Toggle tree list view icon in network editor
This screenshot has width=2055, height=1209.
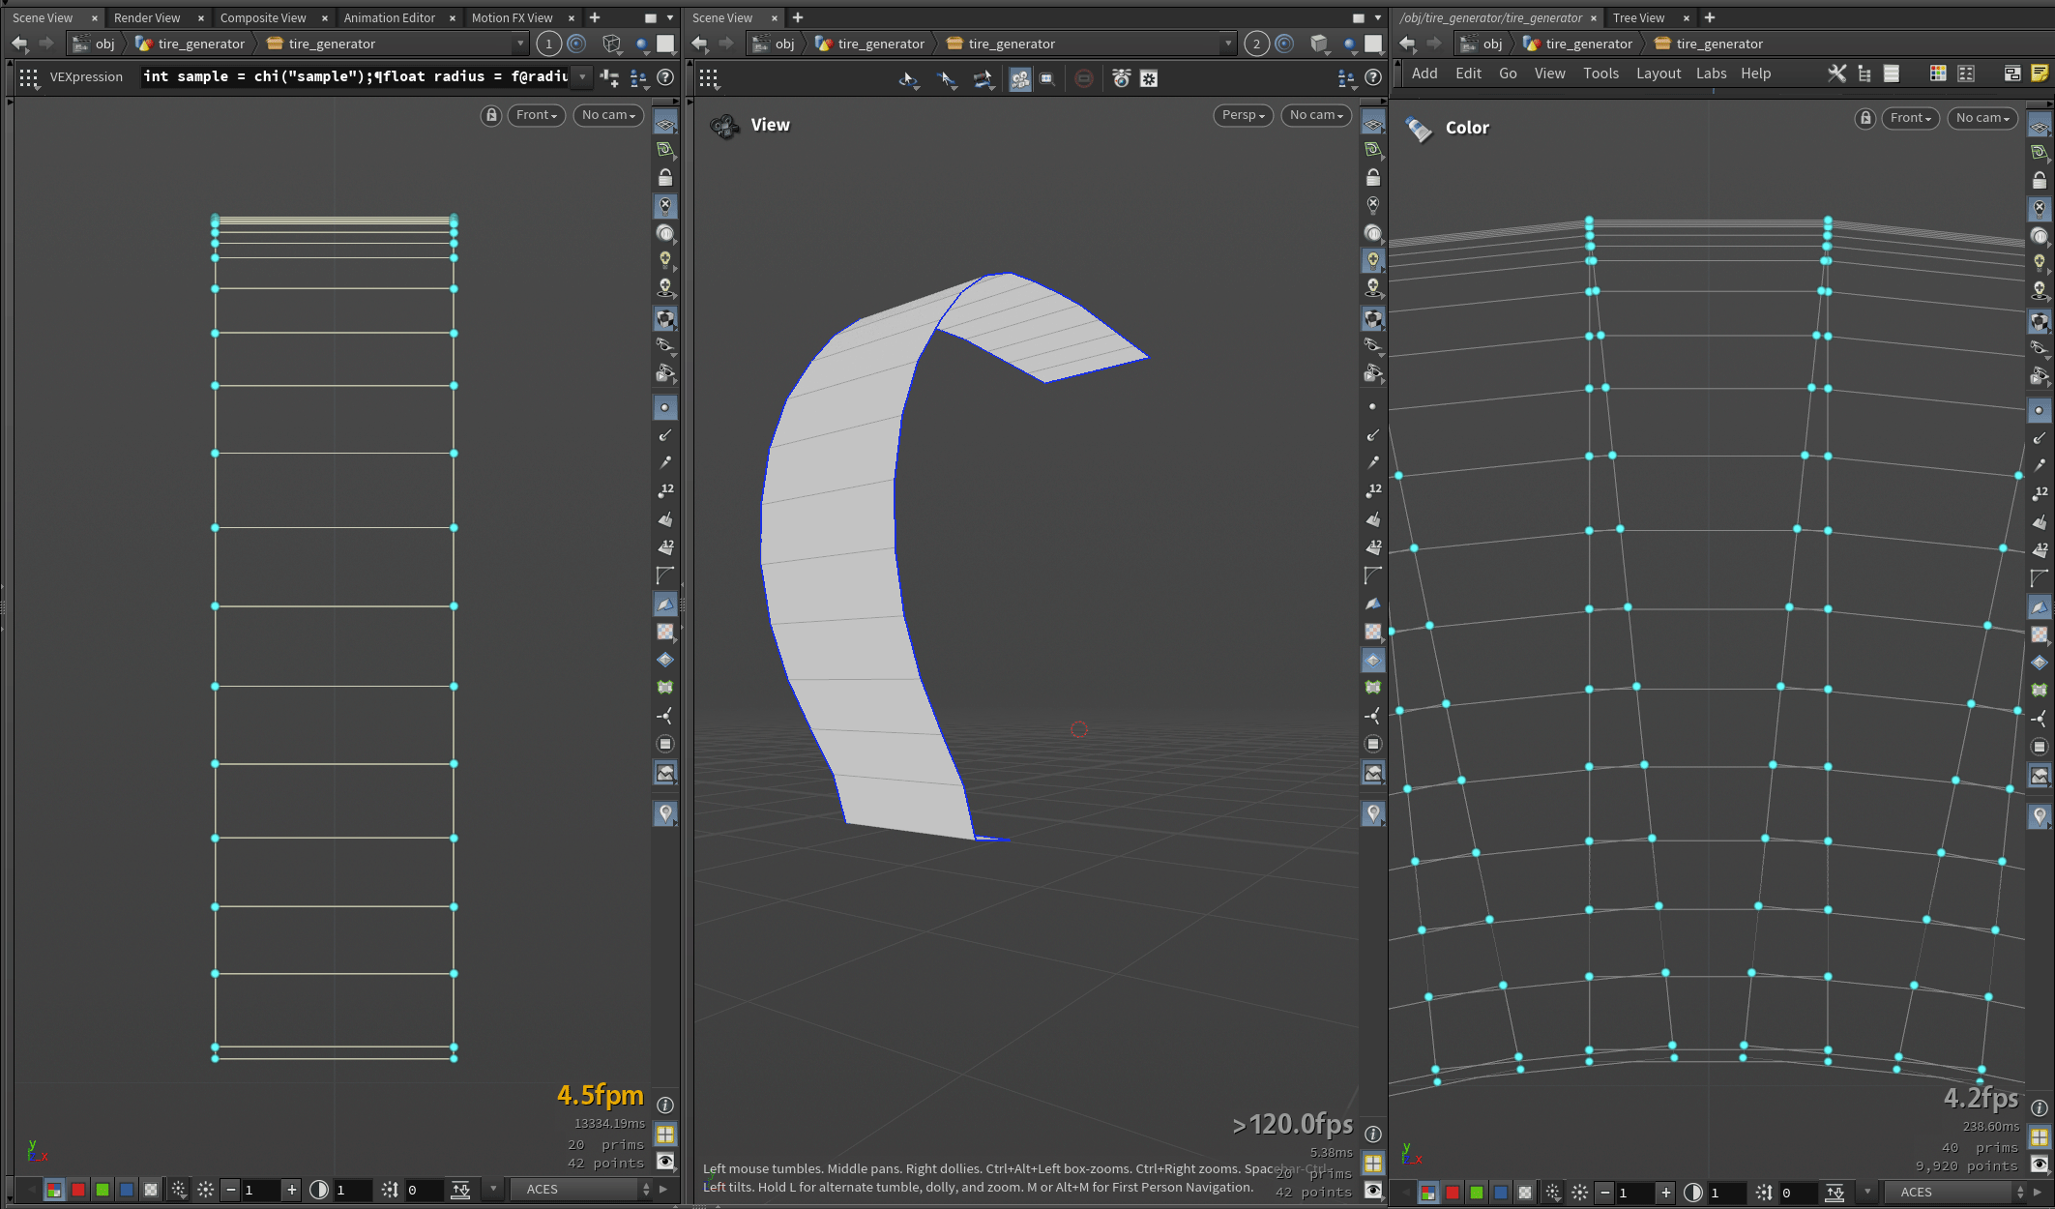[1864, 74]
